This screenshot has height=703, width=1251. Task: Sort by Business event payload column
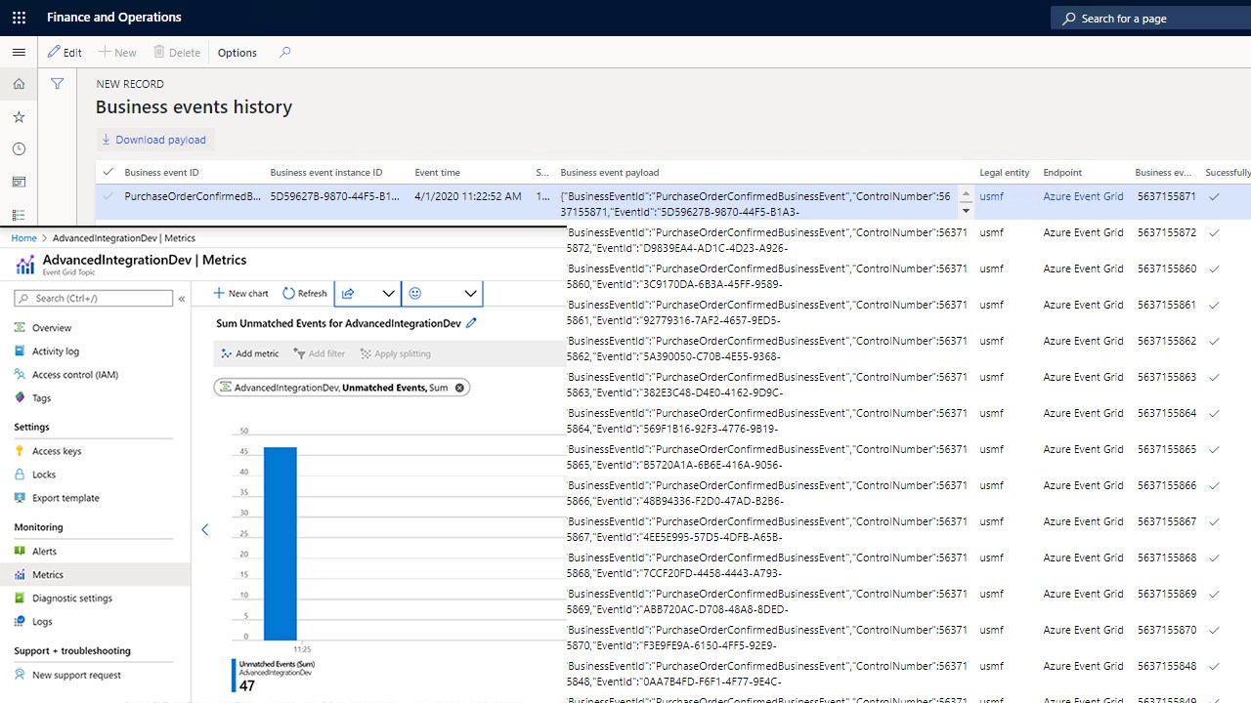610,173
